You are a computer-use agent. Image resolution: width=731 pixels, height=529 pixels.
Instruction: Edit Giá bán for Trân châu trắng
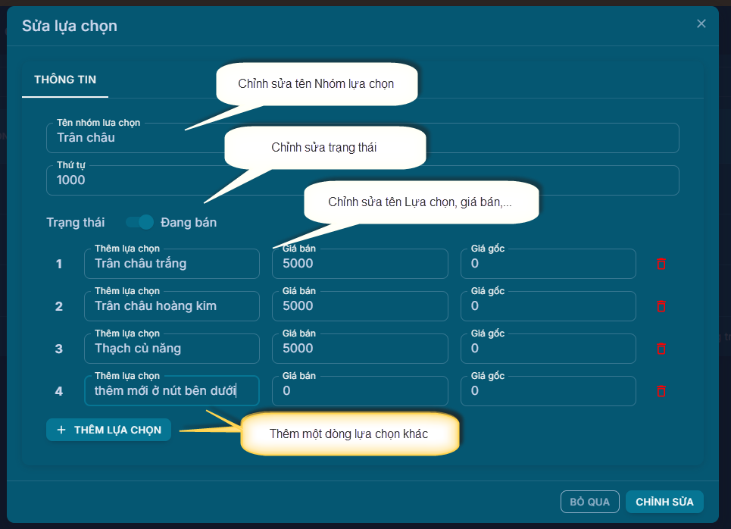click(x=360, y=264)
